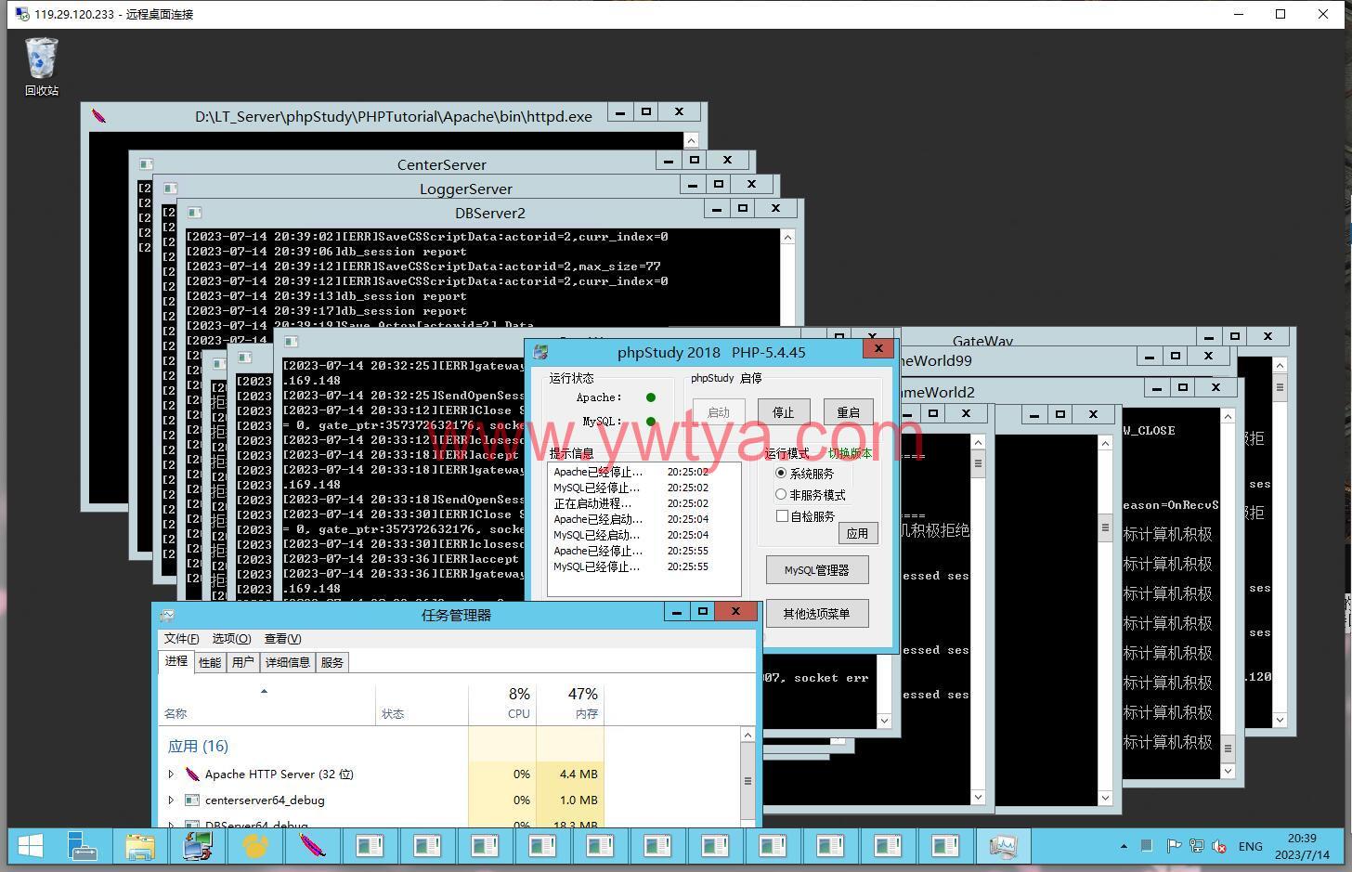Screen dimensions: 1352x872
Task: Expand the centerserver64_debug process row
Action: [x=171, y=800]
